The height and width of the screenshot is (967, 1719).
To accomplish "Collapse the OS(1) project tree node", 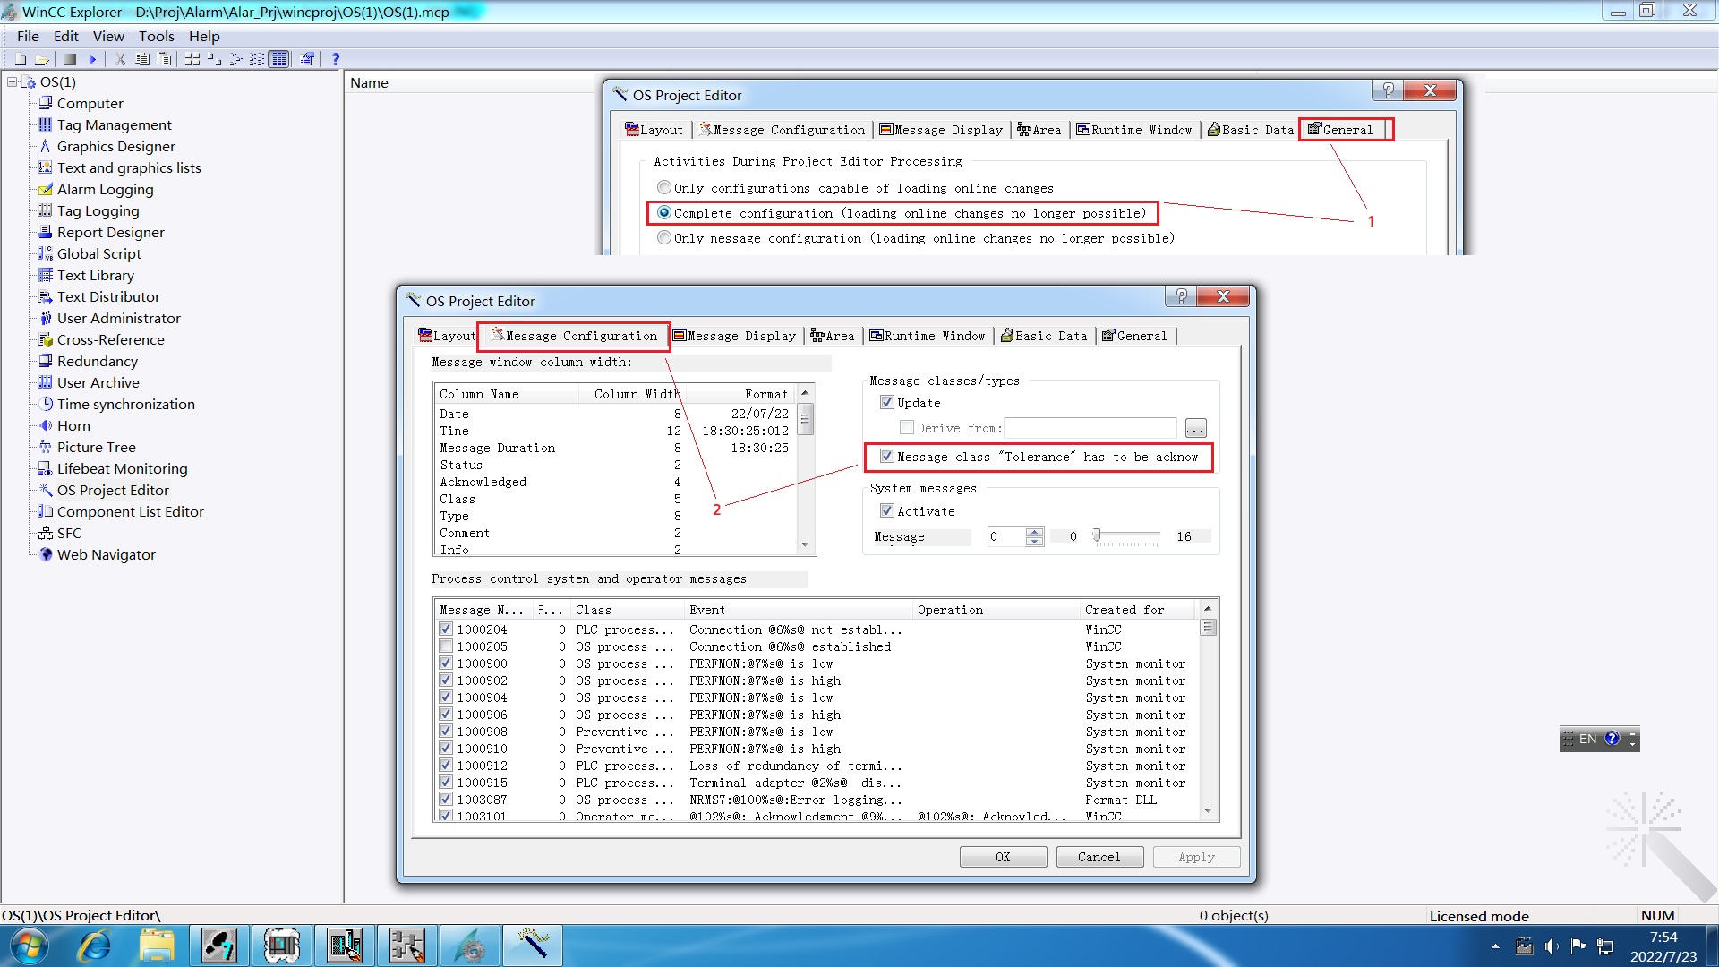I will click(x=13, y=81).
